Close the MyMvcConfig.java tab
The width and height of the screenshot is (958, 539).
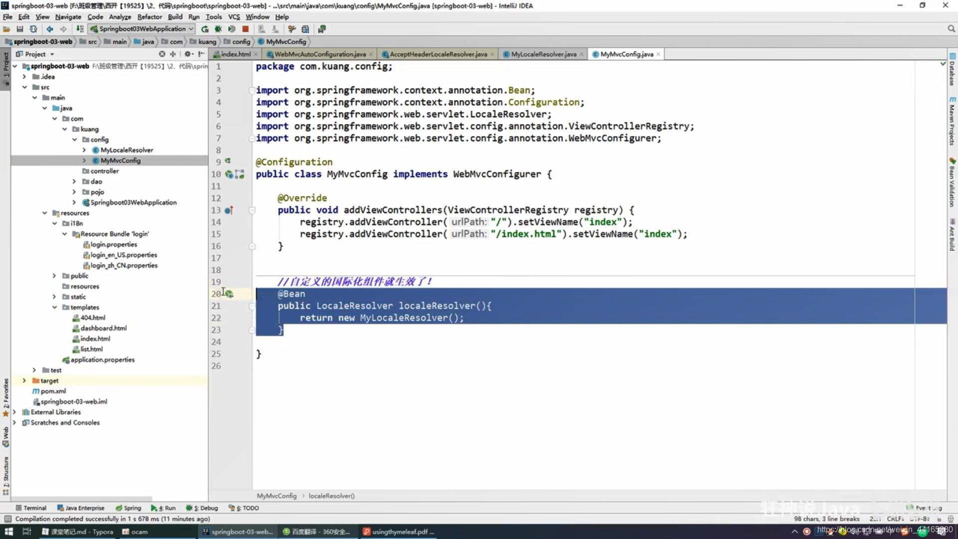(x=659, y=54)
